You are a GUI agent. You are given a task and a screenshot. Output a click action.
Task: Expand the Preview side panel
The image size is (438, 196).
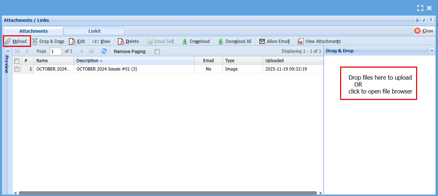(8, 51)
